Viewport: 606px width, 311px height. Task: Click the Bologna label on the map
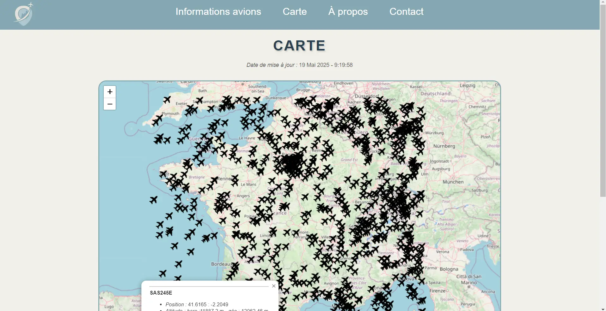tap(449, 269)
